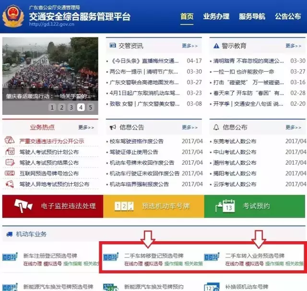Viewport: 307px width, 291px height.
Task: Open 春天来了 开车防"春困" article
Action: (x=248, y=93)
